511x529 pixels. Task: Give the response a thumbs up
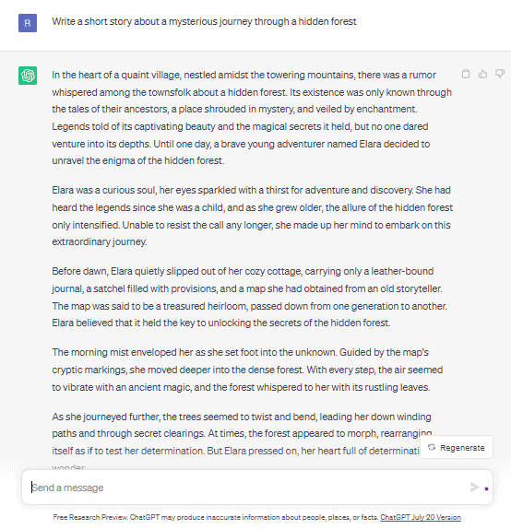[483, 74]
